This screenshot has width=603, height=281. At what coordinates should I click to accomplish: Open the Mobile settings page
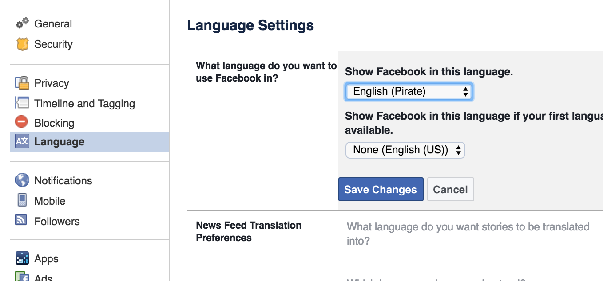[x=50, y=201]
